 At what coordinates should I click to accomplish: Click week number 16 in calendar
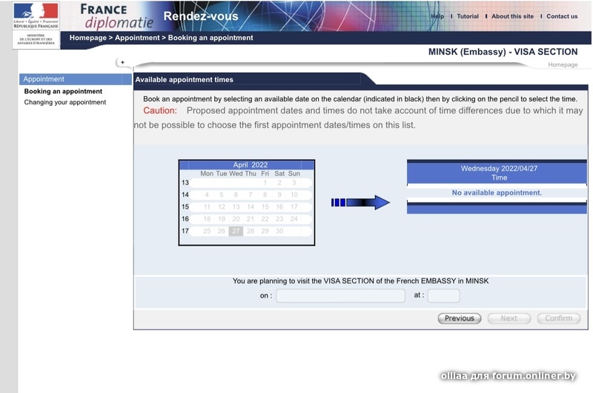tap(185, 219)
